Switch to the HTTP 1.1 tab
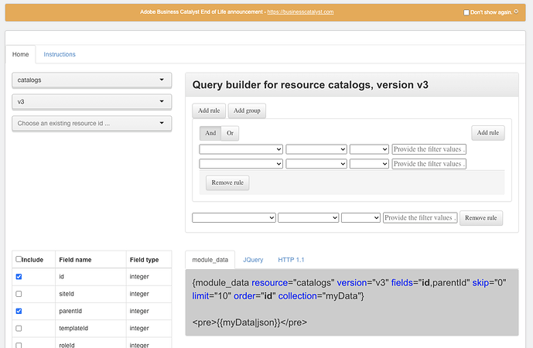Image resolution: width=533 pixels, height=348 pixels. click(x=291, y=260)
